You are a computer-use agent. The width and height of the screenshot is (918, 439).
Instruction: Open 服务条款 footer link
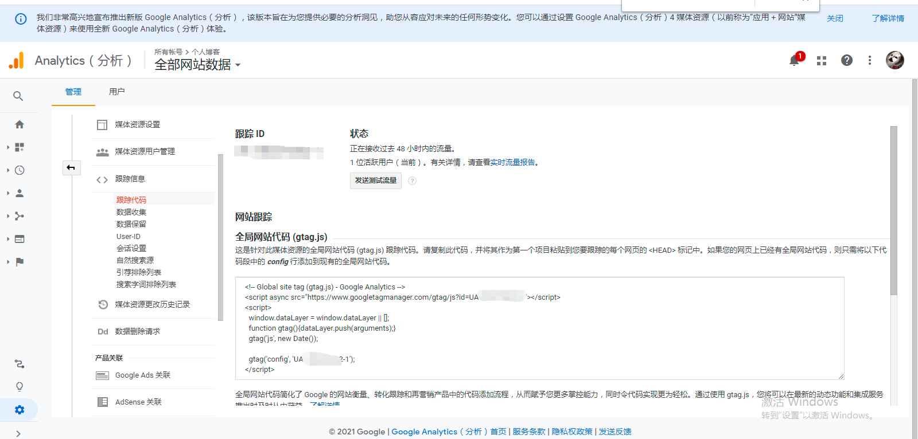point(529,432)
